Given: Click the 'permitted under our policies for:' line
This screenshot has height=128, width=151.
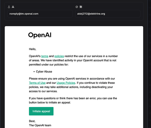Looking at the screenshot, I should [x=49, y=65].
